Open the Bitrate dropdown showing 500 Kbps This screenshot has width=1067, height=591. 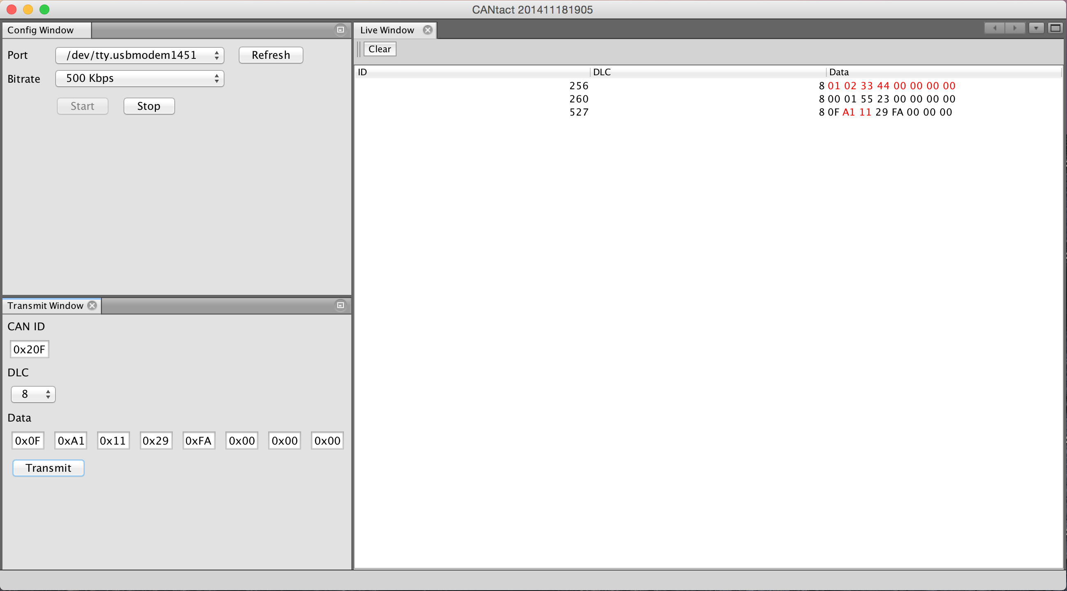pos(139,78)
